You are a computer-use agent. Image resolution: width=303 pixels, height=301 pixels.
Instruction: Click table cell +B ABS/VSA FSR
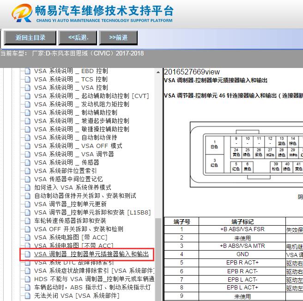coord(242,229)
